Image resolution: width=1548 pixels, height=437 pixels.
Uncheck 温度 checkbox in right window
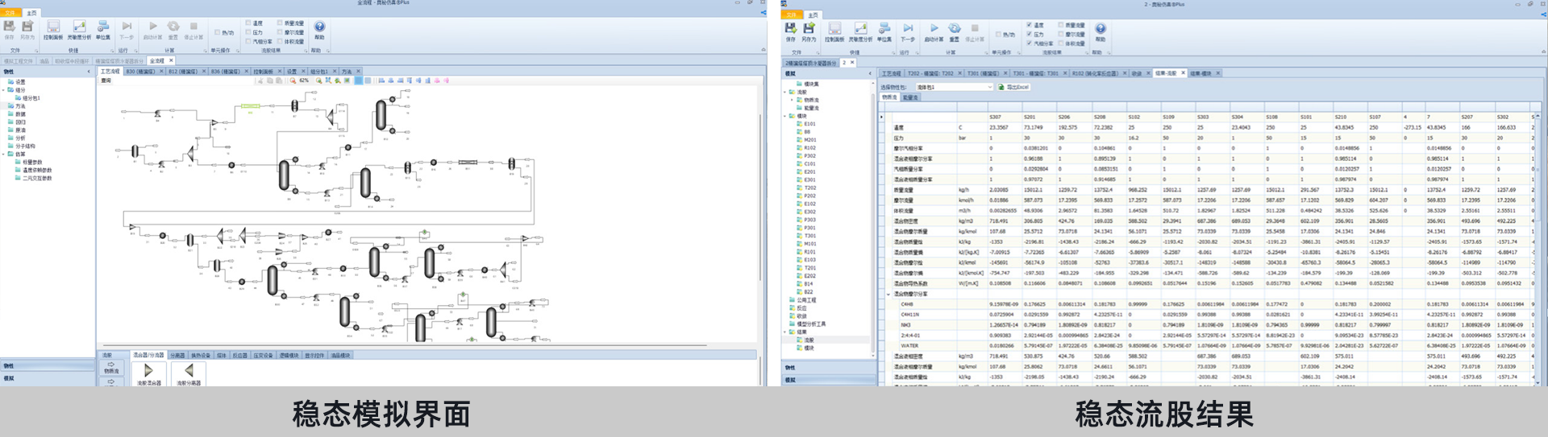[x=1030, y=25]
